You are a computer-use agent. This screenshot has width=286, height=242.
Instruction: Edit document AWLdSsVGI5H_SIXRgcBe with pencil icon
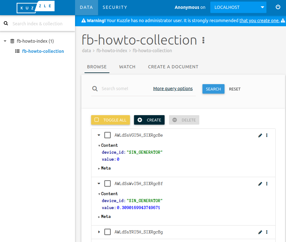(260, 135)
